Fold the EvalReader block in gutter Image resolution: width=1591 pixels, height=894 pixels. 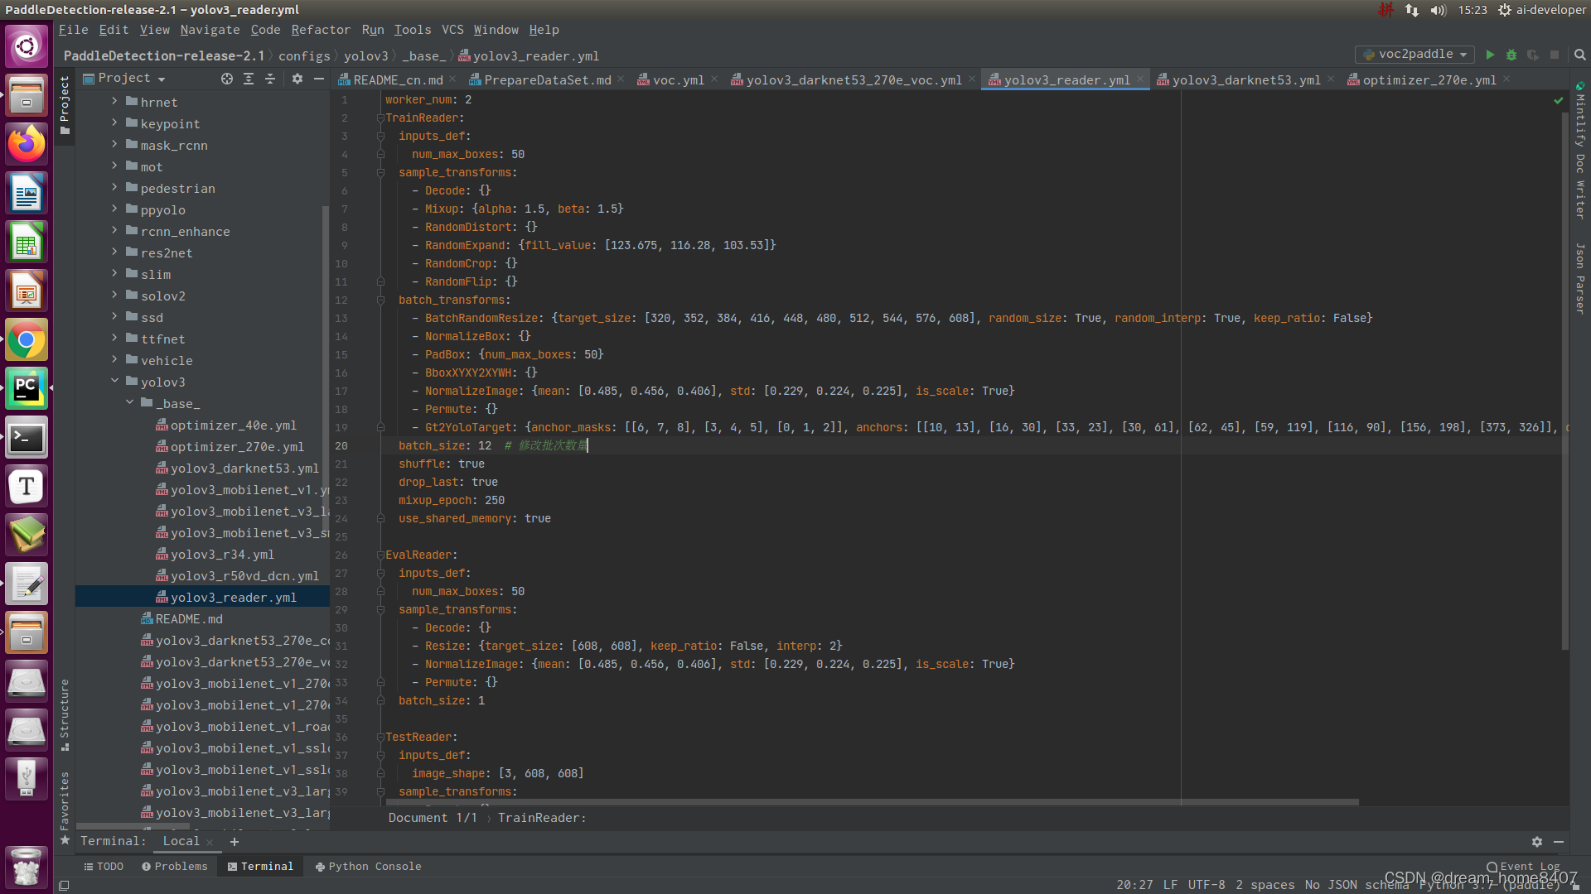380,555
